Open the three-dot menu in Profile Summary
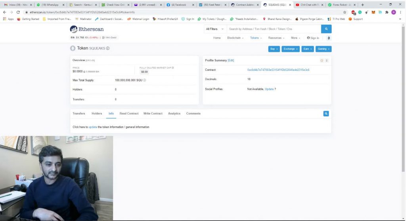This screenshot has width=406, height=221. (327, 61)
